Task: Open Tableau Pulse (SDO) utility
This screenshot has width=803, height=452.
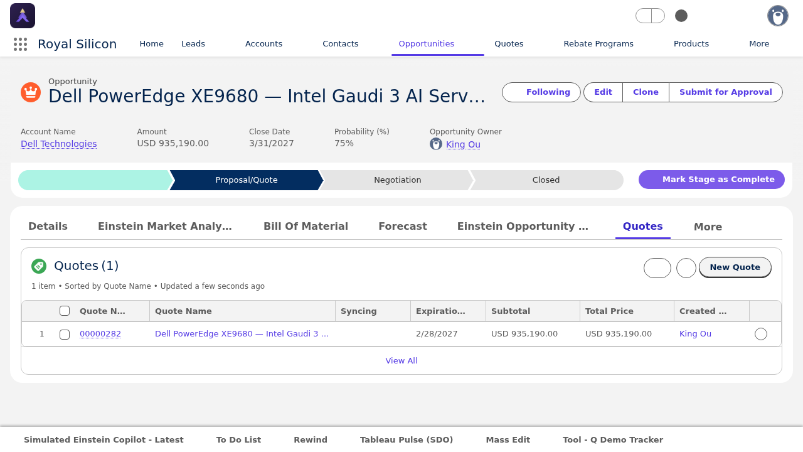Action: point(407,440)
